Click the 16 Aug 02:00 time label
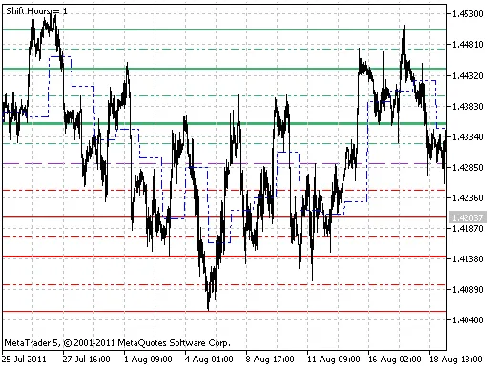The width and height of the screenshot is (497, 370). (x=395, y=360)
